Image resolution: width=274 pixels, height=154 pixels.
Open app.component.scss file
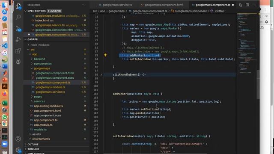coord(48,115)
